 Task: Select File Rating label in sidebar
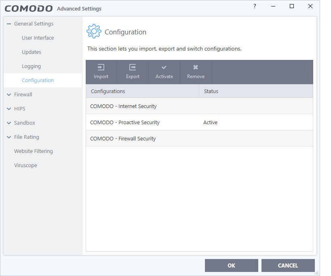click(x=27, y=137)
